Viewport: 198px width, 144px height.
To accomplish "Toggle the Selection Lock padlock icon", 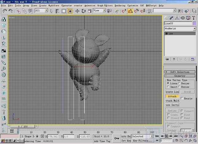I will (x=37, y=136).
